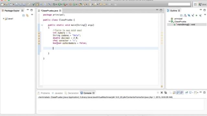
Task: Click the public class ClasePrueba line
Action: tap(59, 20)
